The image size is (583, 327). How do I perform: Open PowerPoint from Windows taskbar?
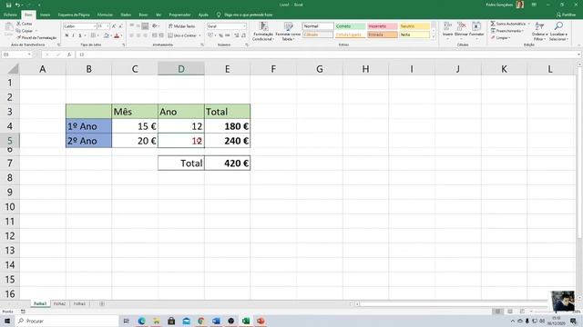[261, 321]
